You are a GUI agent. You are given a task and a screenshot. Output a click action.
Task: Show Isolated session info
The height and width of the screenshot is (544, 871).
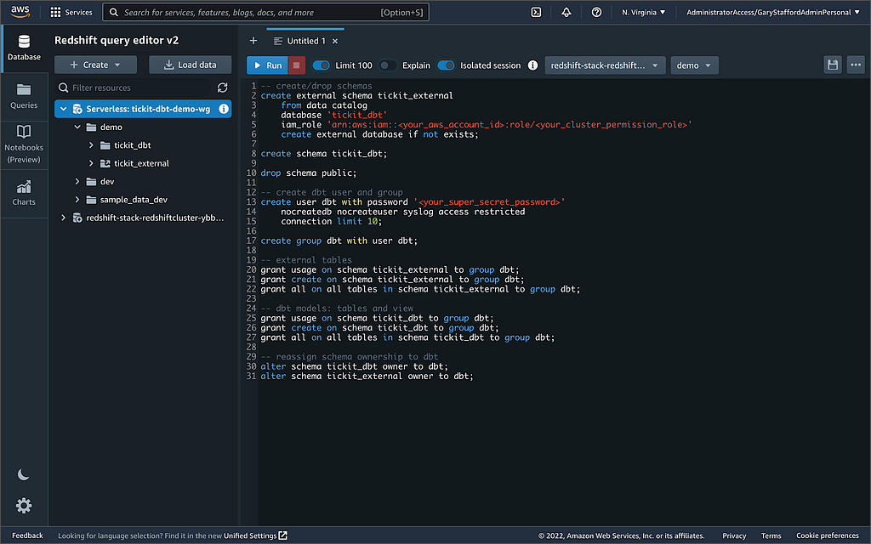532,65
